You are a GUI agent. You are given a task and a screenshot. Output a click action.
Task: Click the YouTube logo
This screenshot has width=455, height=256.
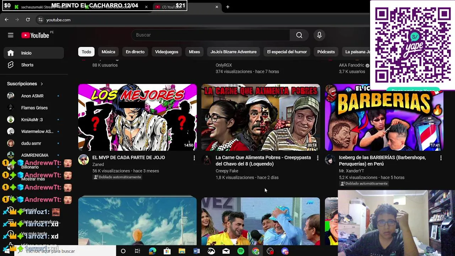[35, 35]
